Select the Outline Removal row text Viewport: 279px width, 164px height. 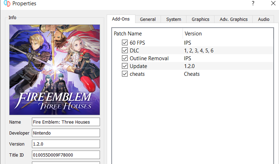tap(149, 58)
